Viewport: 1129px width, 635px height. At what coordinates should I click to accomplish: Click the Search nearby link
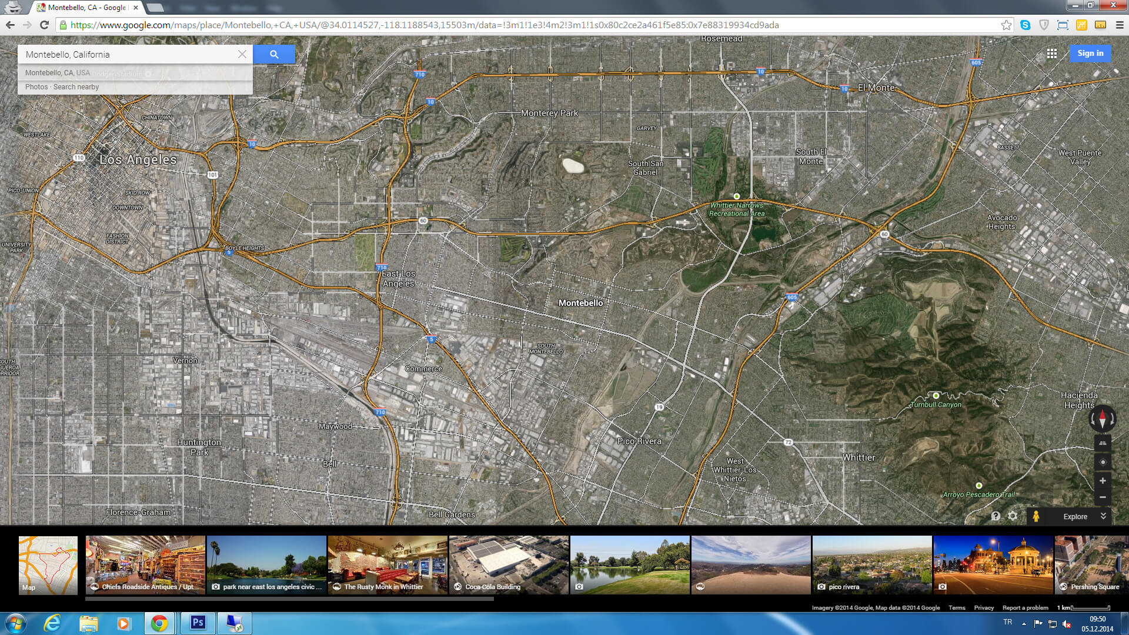tap(76, 87)
